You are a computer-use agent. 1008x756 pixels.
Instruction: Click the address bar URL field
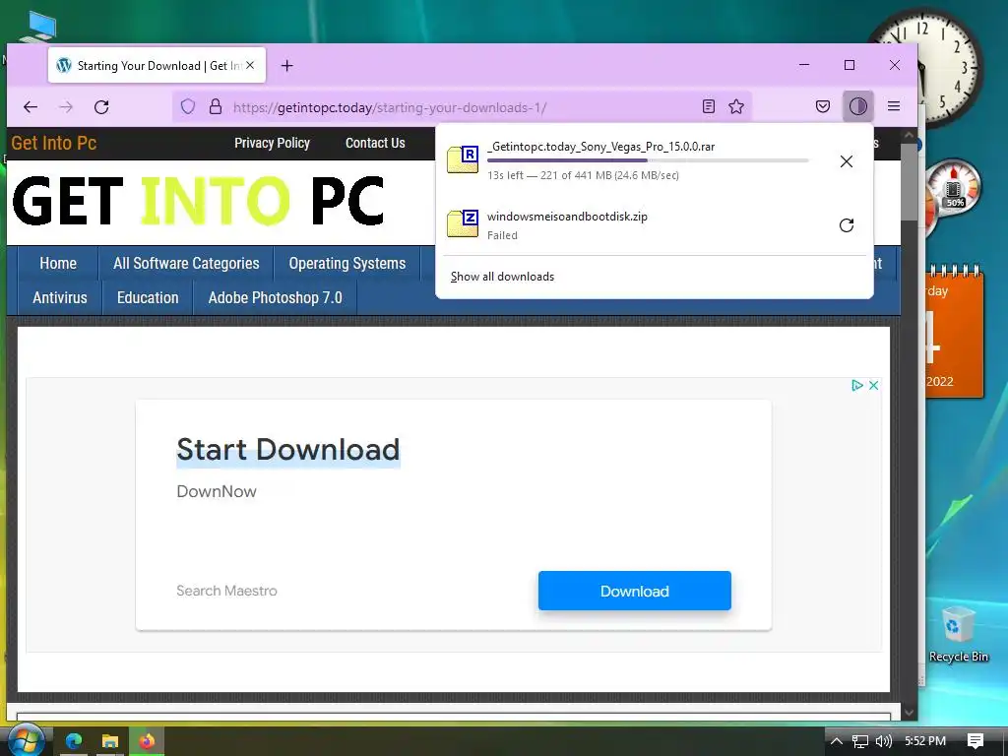click(x=462, y=106)
